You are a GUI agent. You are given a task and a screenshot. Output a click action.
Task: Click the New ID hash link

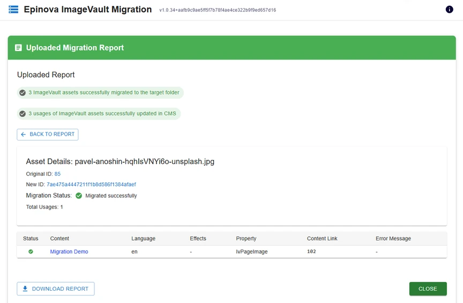click(x=91, y=184)
